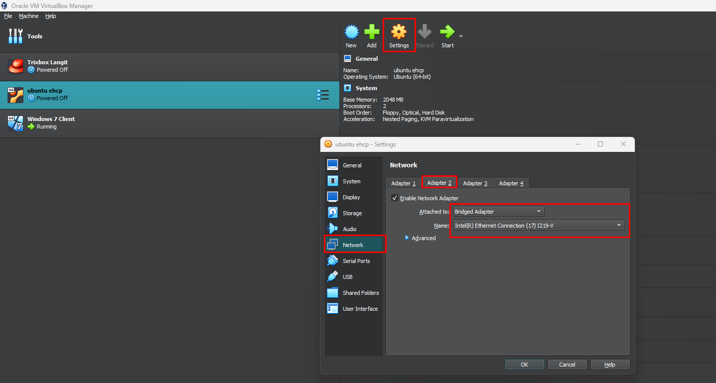
Task: Click the Discard toolbar icon
Action: coord(425,32)
